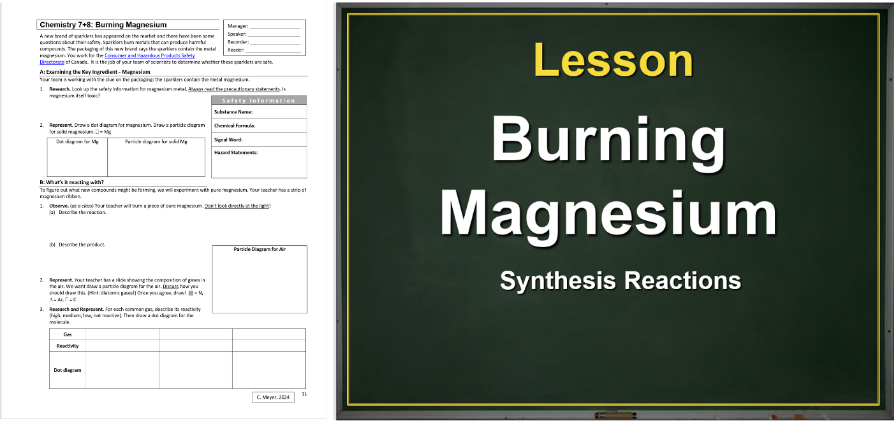Click the Particle Diagram for Air box
Image resolution: width=896 pixels, height=421 pixels.
[x=259, y=280]
